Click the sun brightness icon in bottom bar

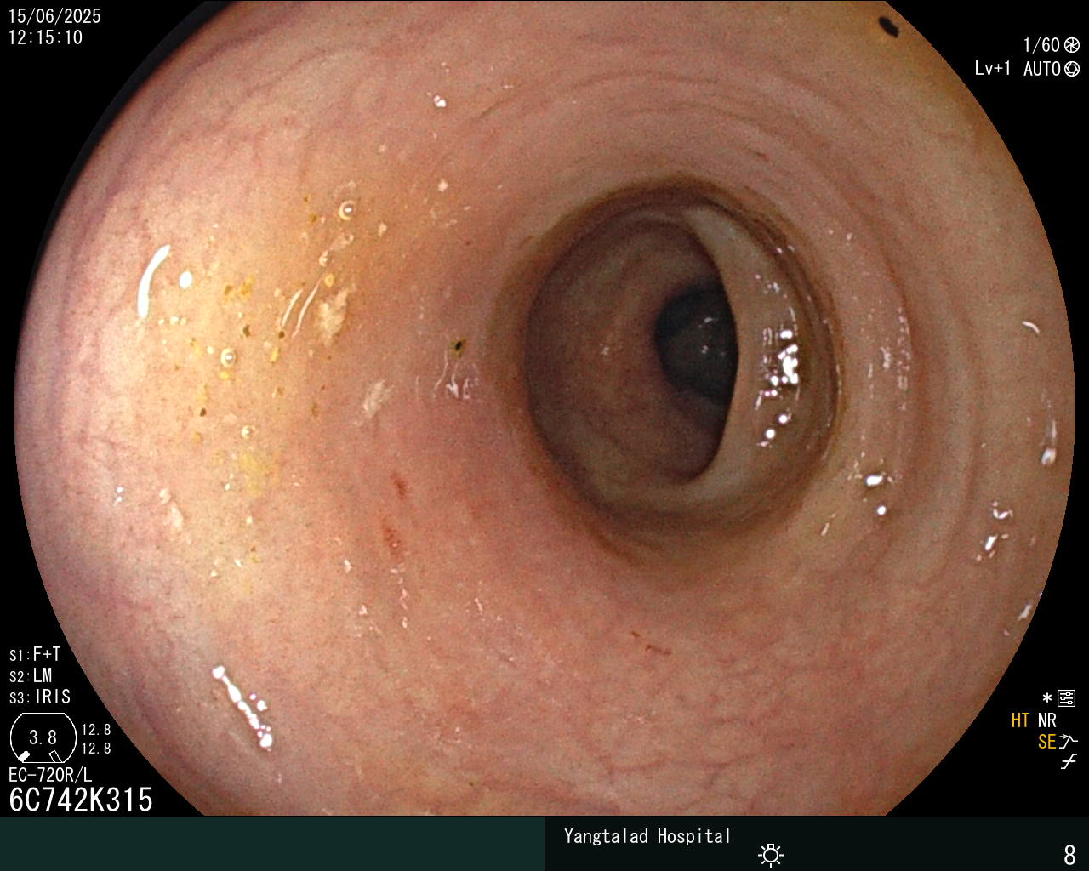tap(771, 855)
